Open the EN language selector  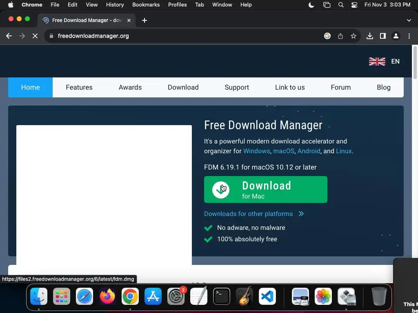(395, 62)
